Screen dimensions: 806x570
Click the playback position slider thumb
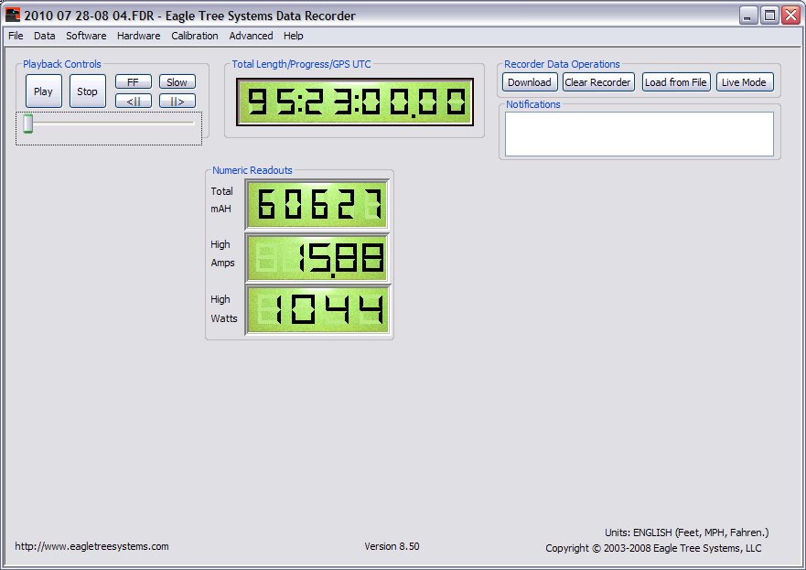[x=28, y=124]
